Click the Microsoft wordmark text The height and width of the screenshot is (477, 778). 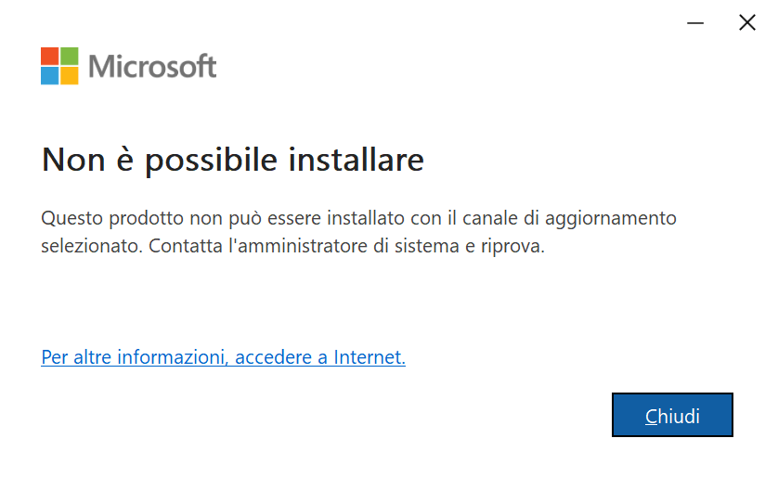click(152, 66)
